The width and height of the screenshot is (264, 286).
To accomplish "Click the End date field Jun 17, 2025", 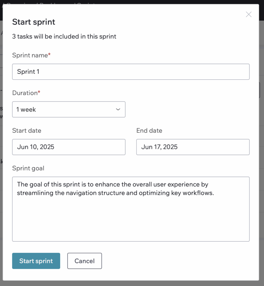I will click(193, 147).
